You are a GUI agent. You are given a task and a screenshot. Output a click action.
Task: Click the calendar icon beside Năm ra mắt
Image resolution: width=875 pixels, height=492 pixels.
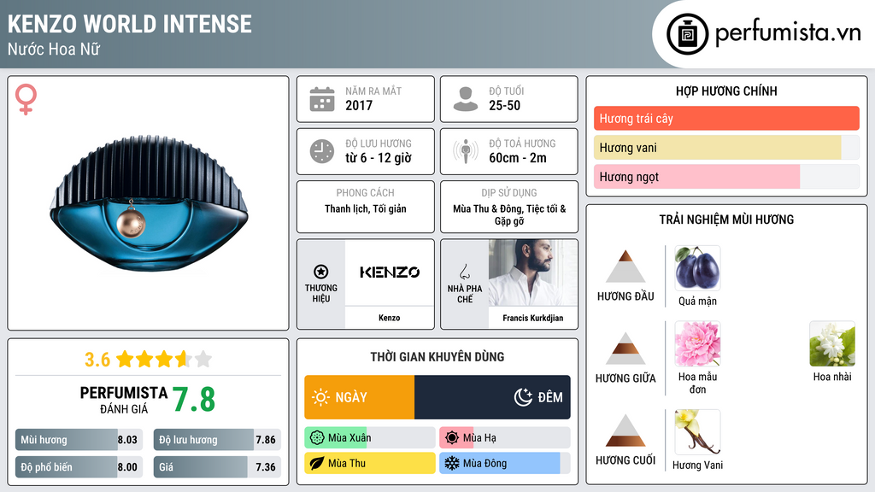[x=322, y=99]
